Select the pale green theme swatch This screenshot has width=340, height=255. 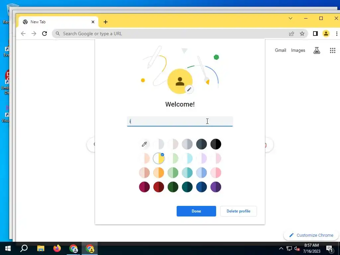click(x=173, y=158)
